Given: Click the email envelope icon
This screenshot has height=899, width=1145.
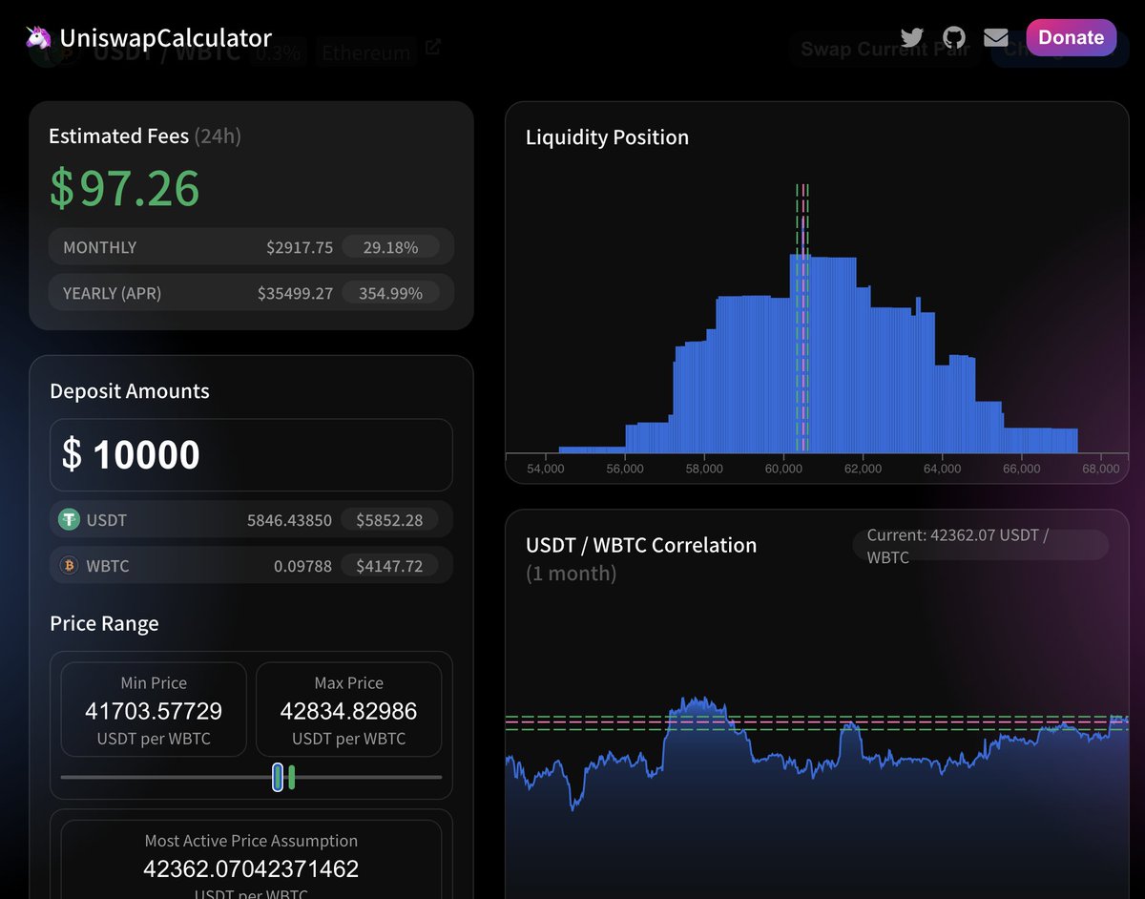Looking at the screenshot, I should click(x=996, y=37).
